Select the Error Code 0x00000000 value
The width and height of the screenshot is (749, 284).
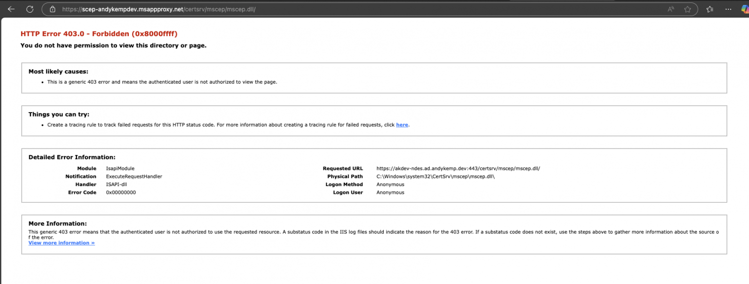pos(120,192)
